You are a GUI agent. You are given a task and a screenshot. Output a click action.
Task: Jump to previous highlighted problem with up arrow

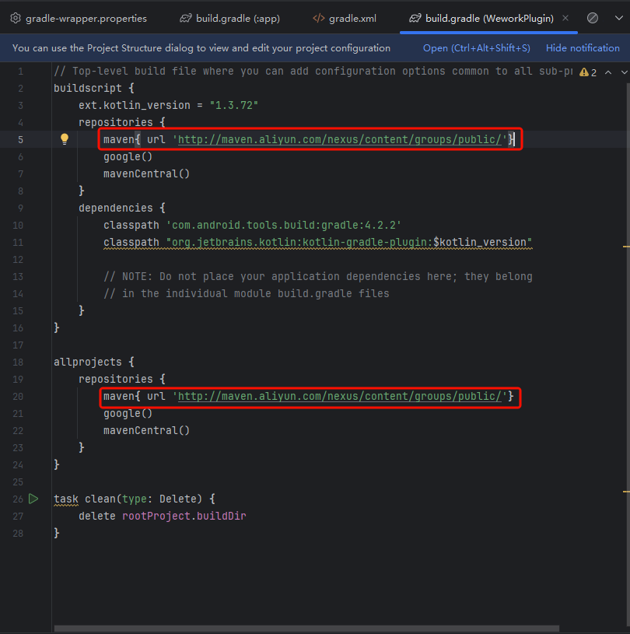click(607, 72)
